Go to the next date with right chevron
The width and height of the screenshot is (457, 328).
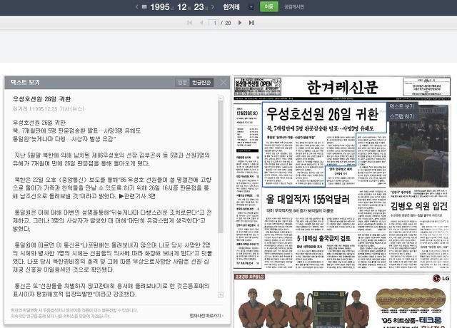click(213, 7)
